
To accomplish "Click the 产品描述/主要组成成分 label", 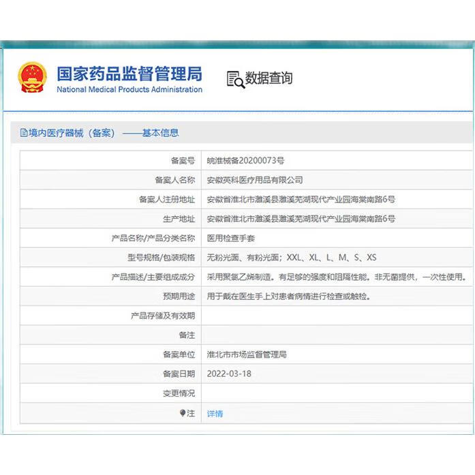I will tap(153, 277).
